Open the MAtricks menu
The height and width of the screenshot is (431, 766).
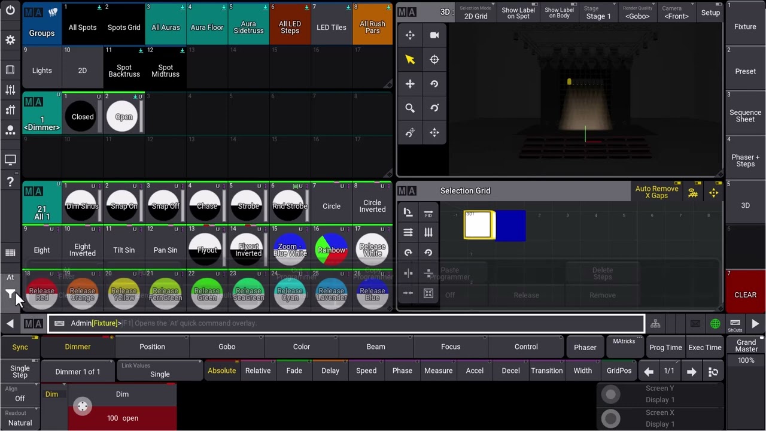(624, 346)
